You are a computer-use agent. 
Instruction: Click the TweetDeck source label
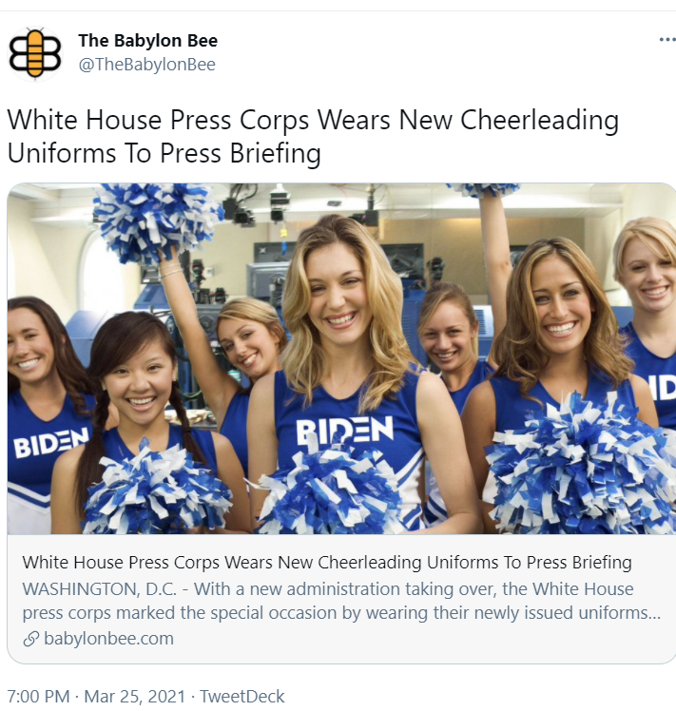coord(242,696)
